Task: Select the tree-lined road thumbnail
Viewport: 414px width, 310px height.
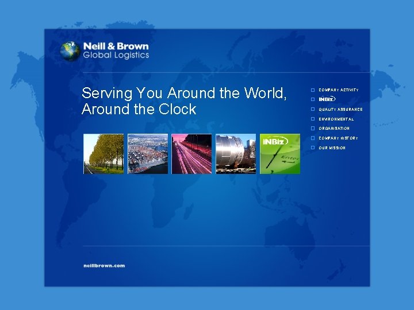Action: [x=103, y=154]
